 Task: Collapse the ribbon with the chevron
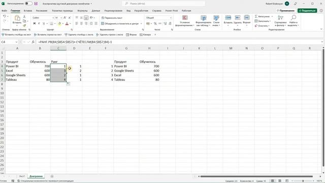click(x=321, y=29)
